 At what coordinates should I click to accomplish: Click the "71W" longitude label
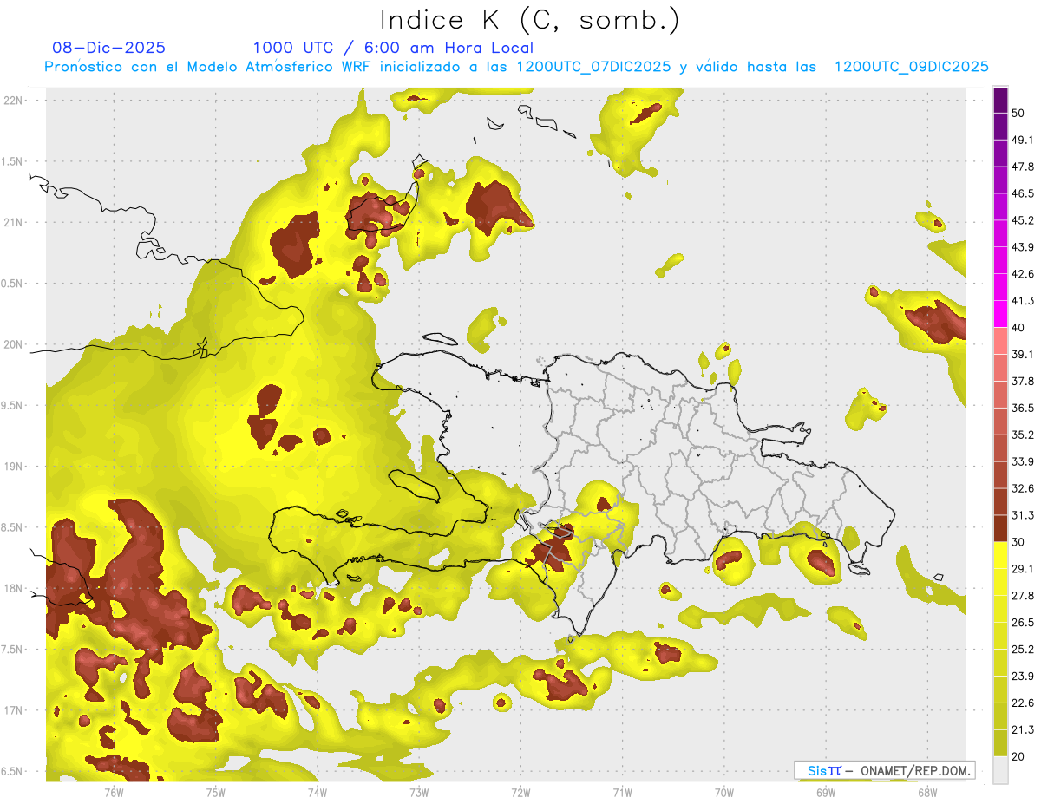point(622,792)
